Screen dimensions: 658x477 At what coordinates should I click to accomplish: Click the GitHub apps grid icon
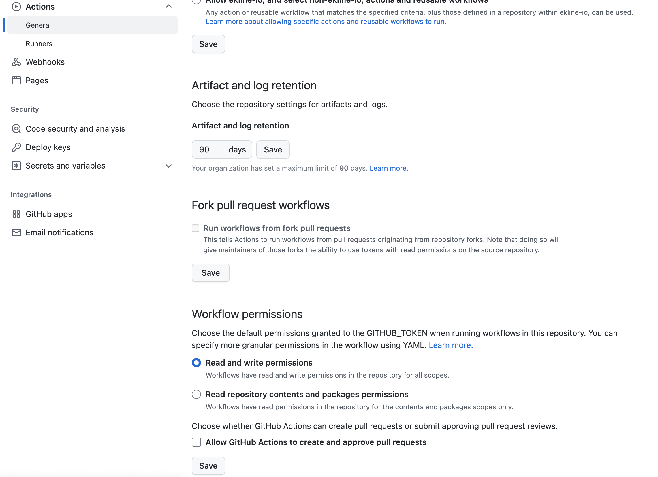pyautogui.click(x=16, y=214)
